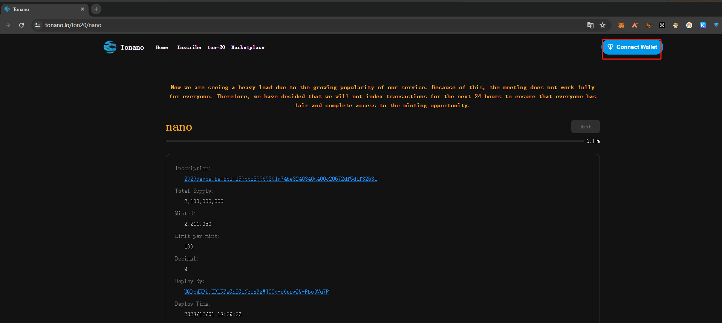Click the greyed-out Mint button
Screen dimensions: 722x323
[585, 126]
